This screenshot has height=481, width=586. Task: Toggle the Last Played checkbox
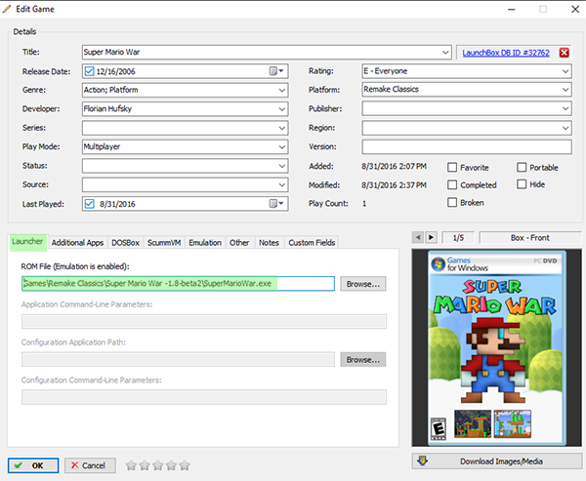tap(89, 204)
